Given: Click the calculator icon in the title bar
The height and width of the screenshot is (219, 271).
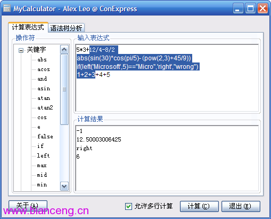Looking at the screenshot, I should (x=7, y=9).
